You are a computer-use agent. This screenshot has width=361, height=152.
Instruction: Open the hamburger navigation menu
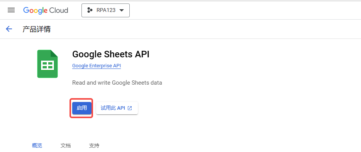pyautogui.click(x=11, y=10)
